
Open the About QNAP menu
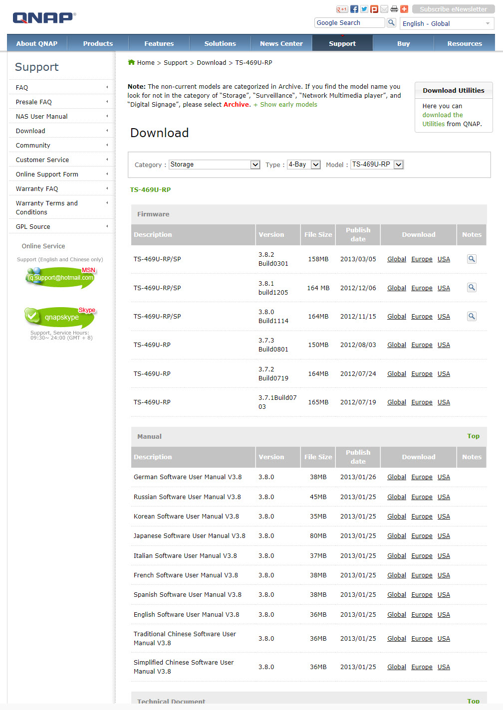click(37, 43)
